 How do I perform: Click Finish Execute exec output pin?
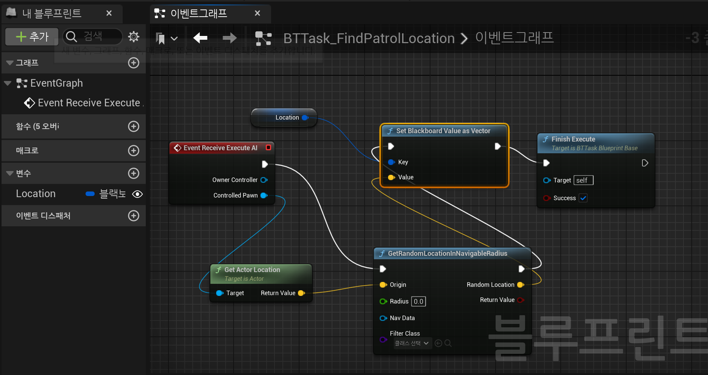coord(645,163)
